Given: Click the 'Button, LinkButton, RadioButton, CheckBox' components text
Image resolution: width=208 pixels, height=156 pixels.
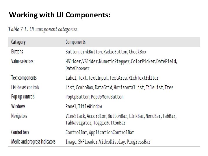Looking at the screenshot, I should click(x=106, y=52).
